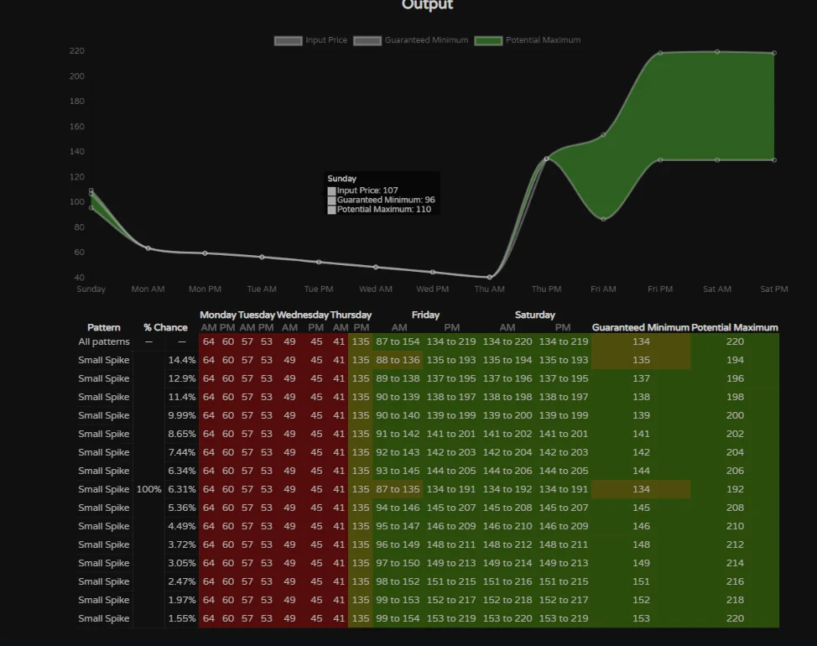Click the Input Price legend label
The width and height of the screenshot is (817, 646).
[x=325, y=40]
